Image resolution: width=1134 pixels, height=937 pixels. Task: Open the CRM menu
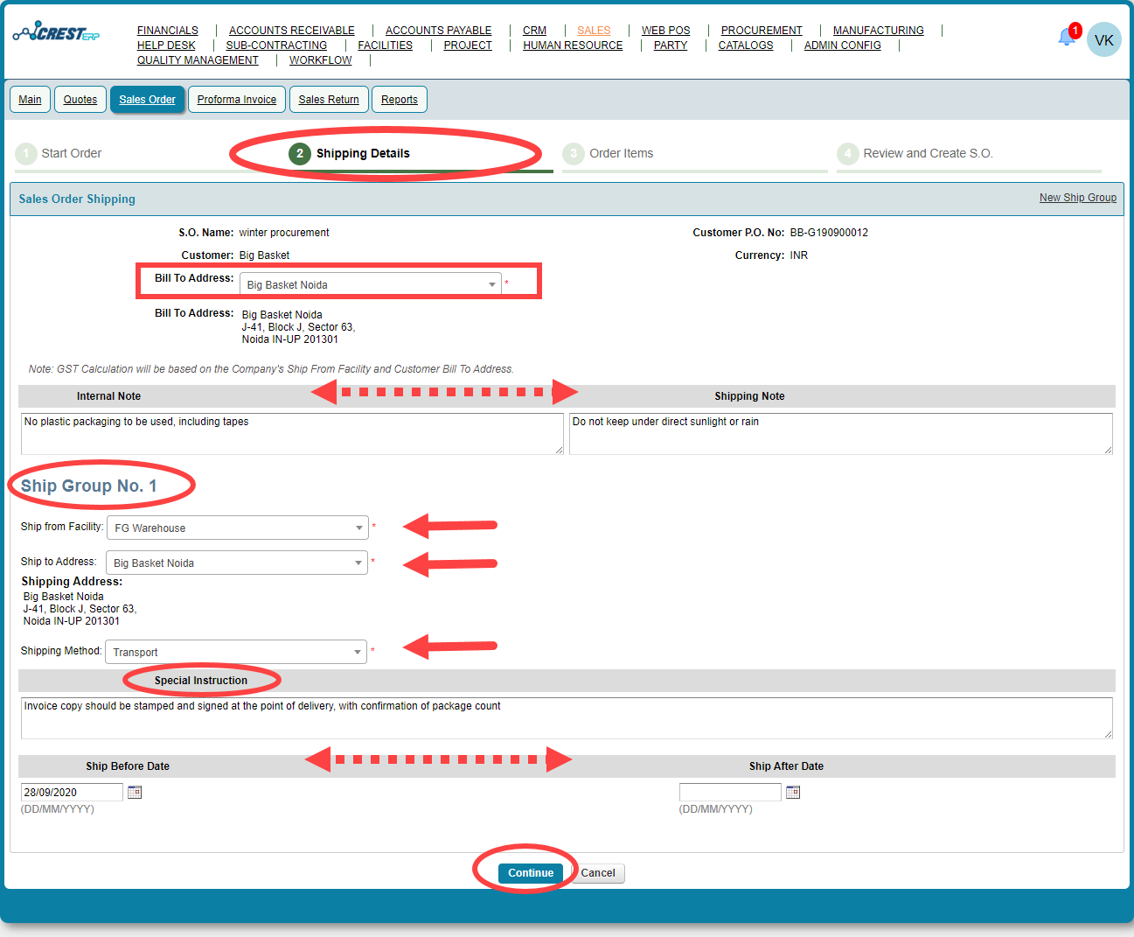pos(534,30)
